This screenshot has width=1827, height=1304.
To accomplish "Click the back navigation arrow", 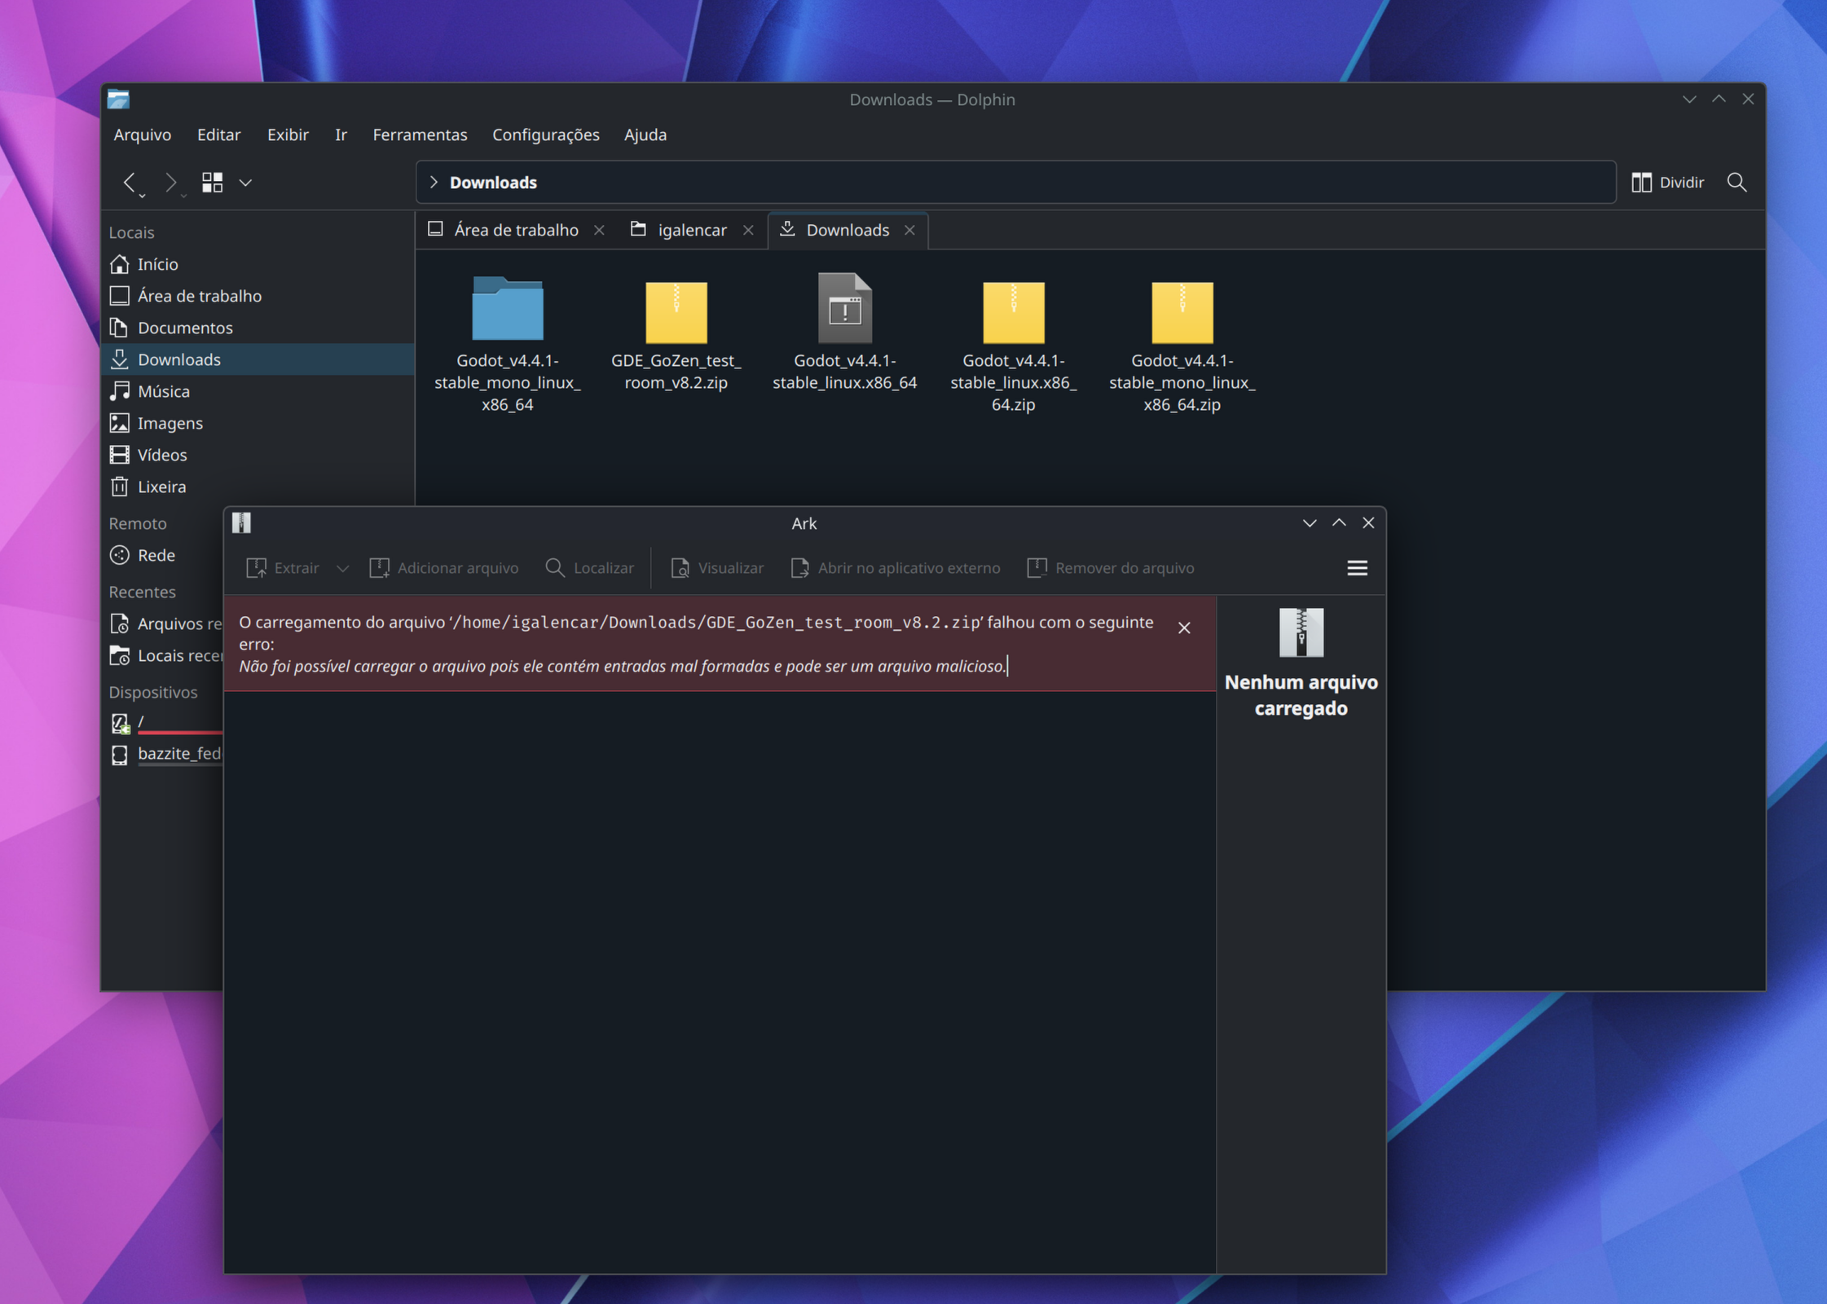I will (x=130, y=182).
